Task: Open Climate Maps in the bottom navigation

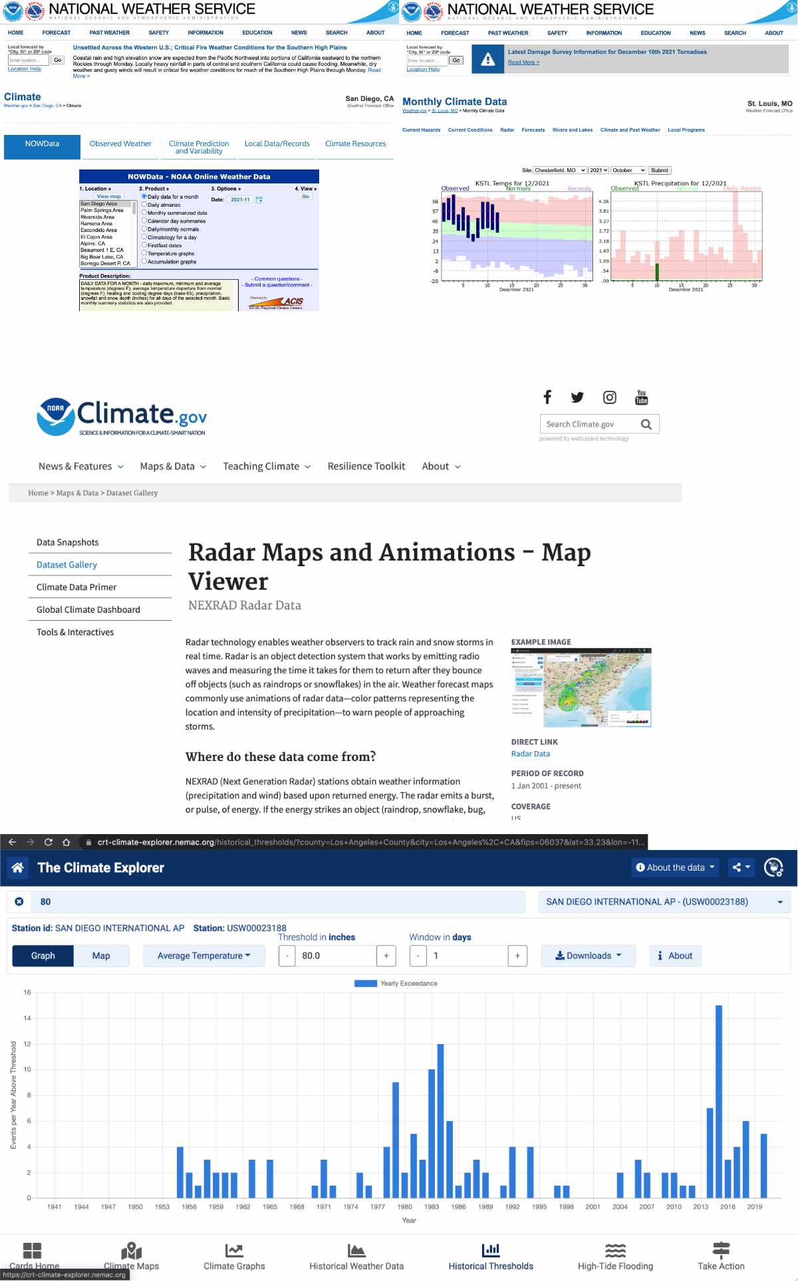Action: coord(131,1256)
